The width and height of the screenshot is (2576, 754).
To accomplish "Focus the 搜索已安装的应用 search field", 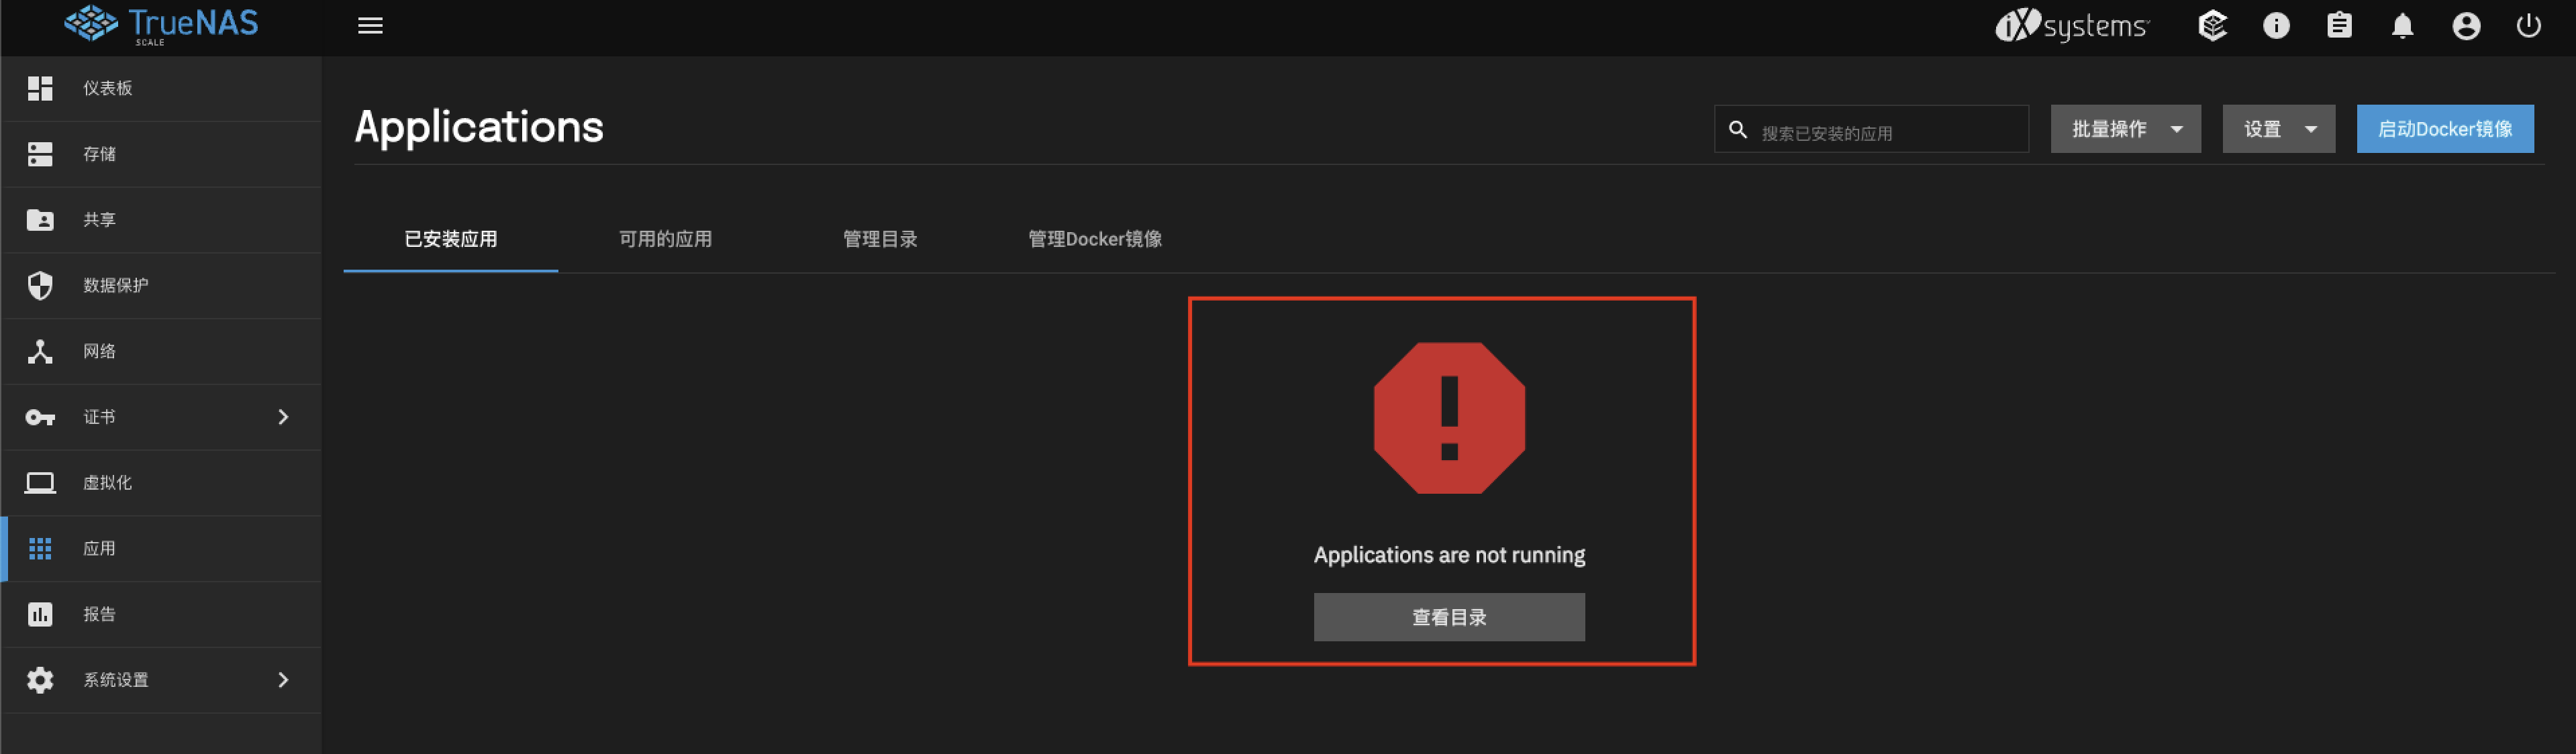I will [x=1871, y=130].
